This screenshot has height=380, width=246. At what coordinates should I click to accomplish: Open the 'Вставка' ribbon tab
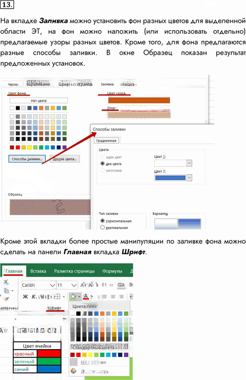click(38, 271)
